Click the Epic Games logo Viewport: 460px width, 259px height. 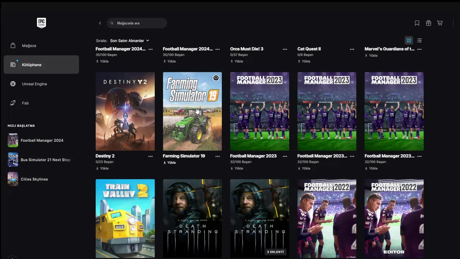pos(41,23)
